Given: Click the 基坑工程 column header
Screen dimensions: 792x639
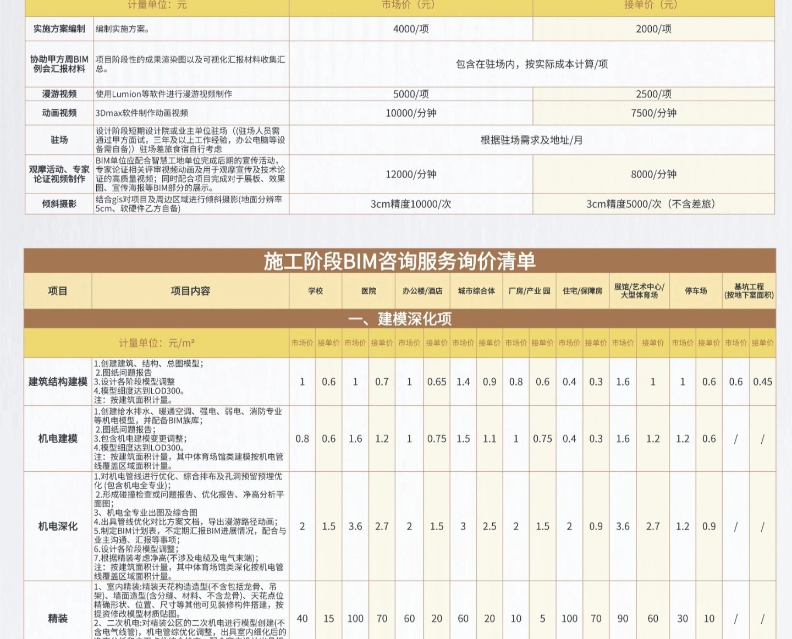Looking at the screenshot, I should pos(749,291).
